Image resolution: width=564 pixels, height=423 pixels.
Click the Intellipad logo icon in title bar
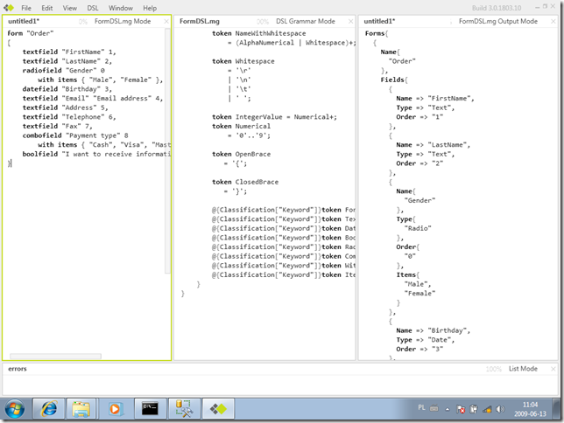click(8, 8)
